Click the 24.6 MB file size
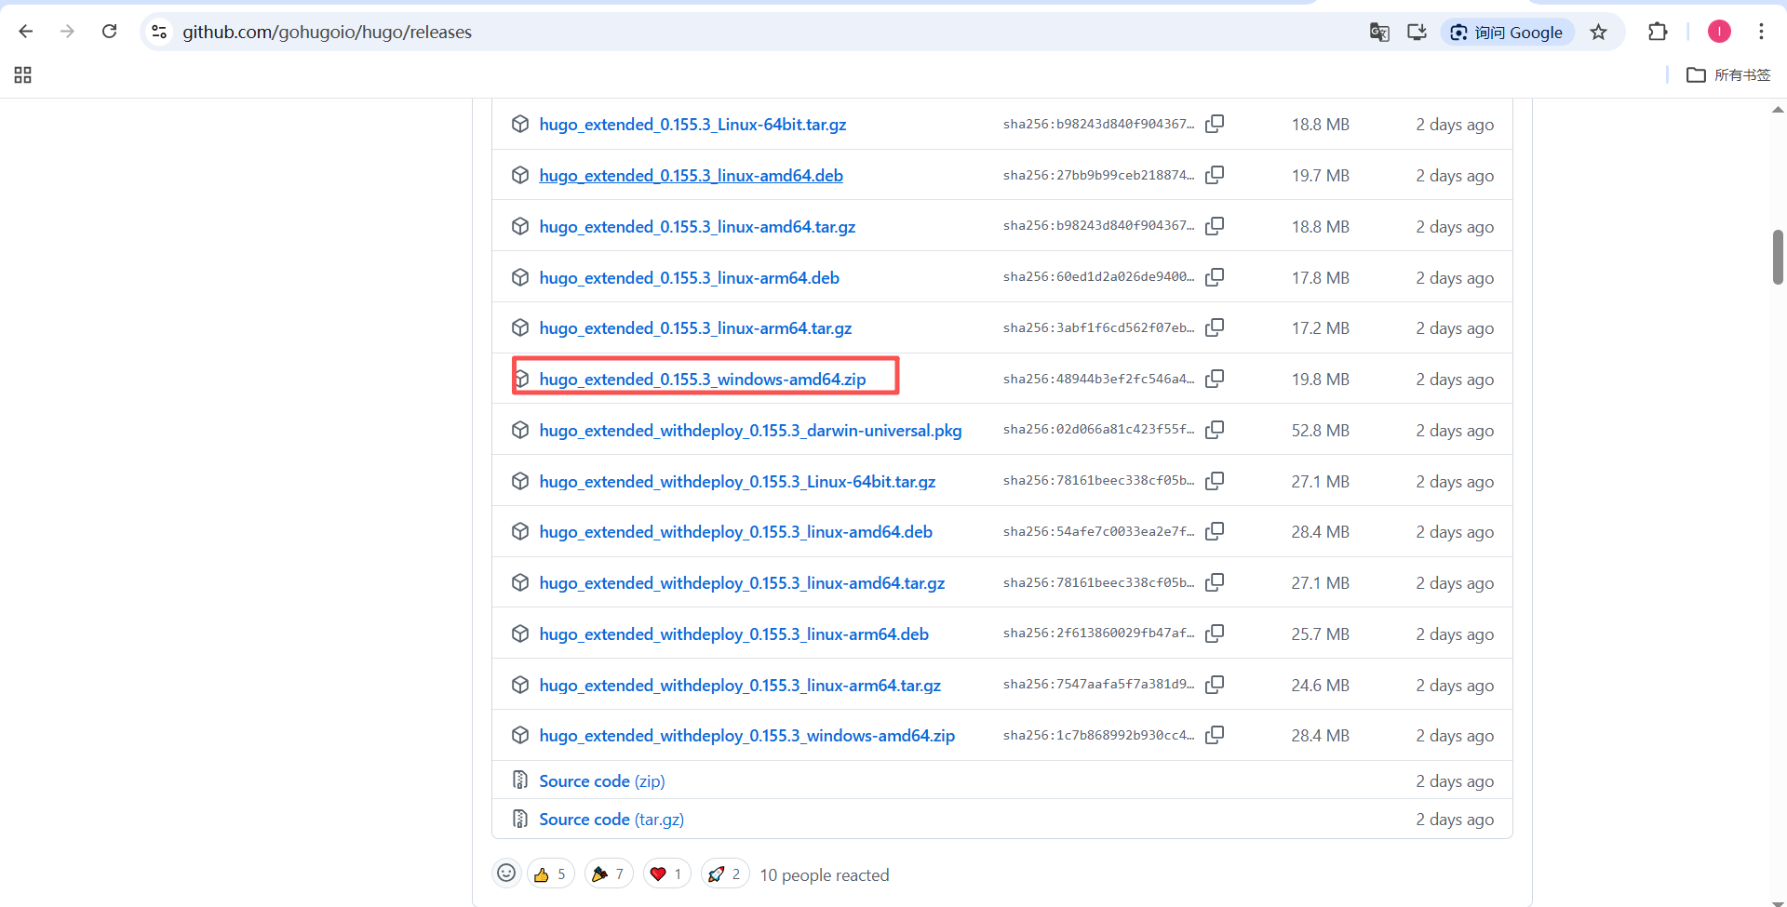1787x907 pixels. pos(1320,686)
